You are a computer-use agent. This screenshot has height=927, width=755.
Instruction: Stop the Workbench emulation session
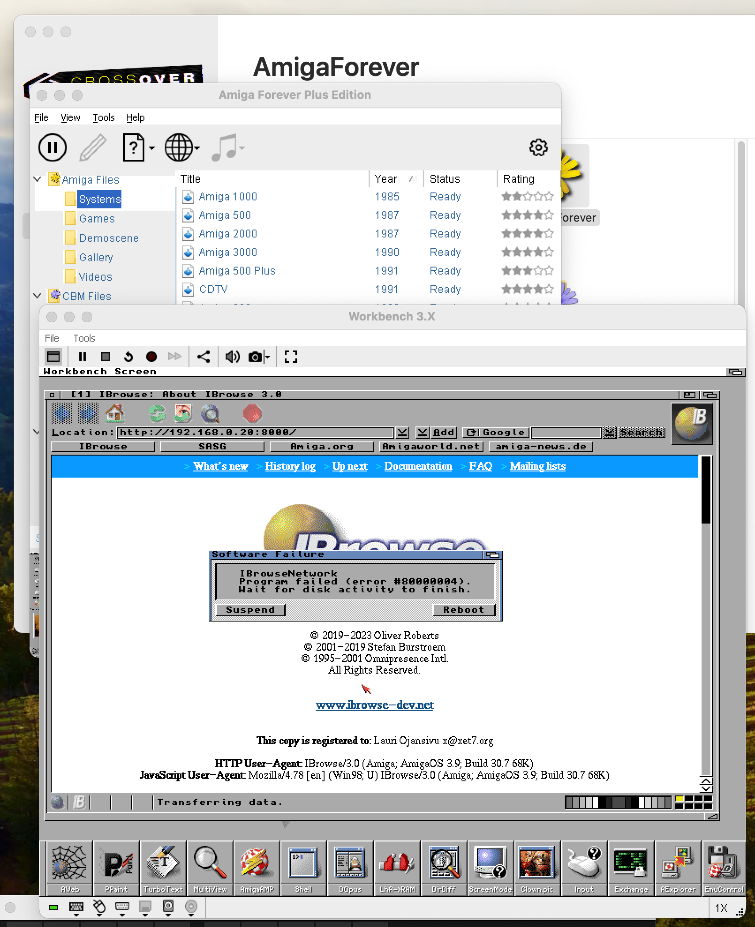106,357
